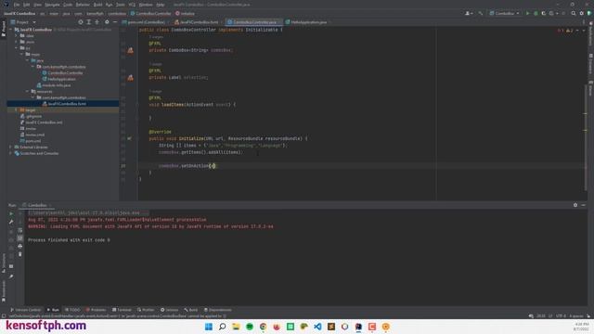Print the Run console output

pos(20,246)
